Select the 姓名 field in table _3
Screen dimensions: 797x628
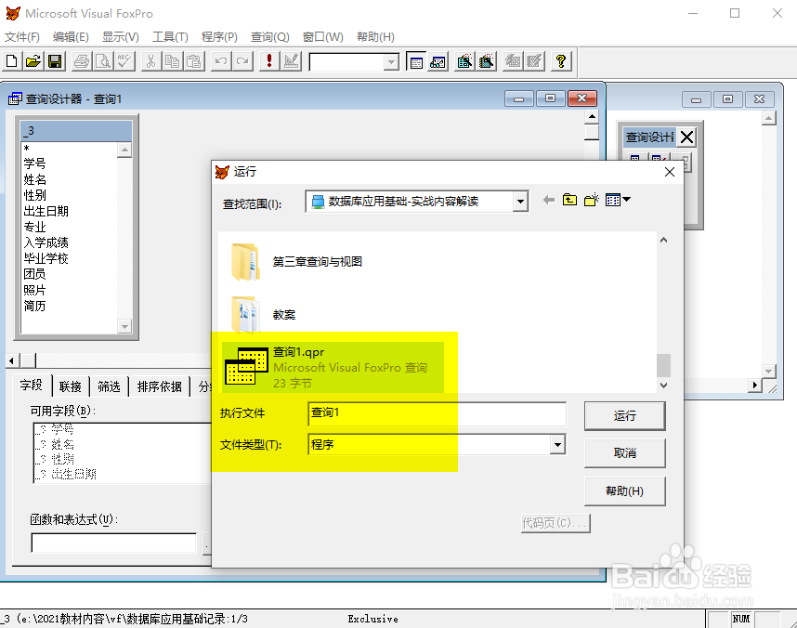click(34, 179)
